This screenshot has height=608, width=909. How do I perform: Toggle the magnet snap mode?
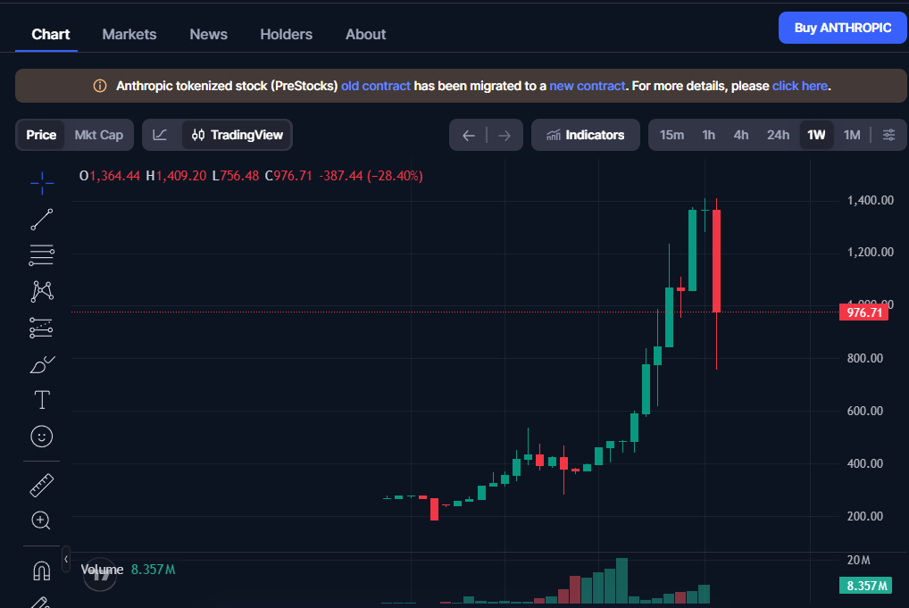pyautogui.click(x=42, y=571)
